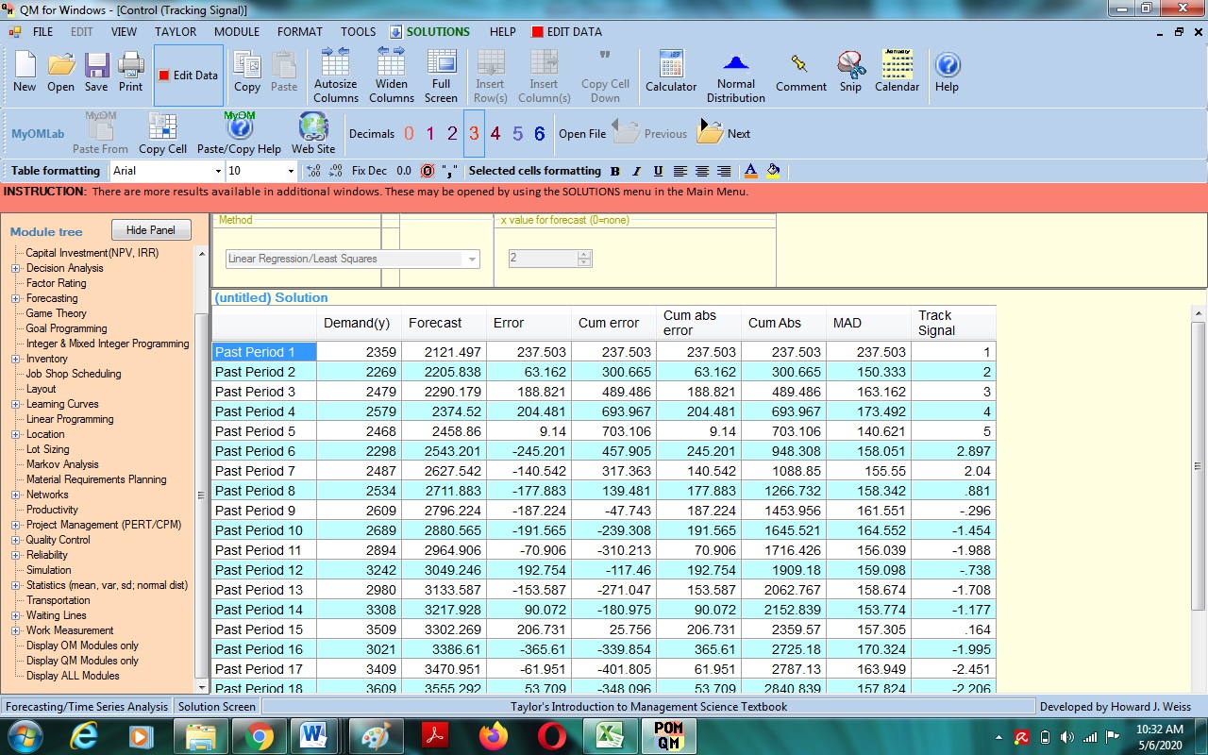Set decimals to 6
Viewport: 1208px width, 755px height.
click(x=539, y=134)
